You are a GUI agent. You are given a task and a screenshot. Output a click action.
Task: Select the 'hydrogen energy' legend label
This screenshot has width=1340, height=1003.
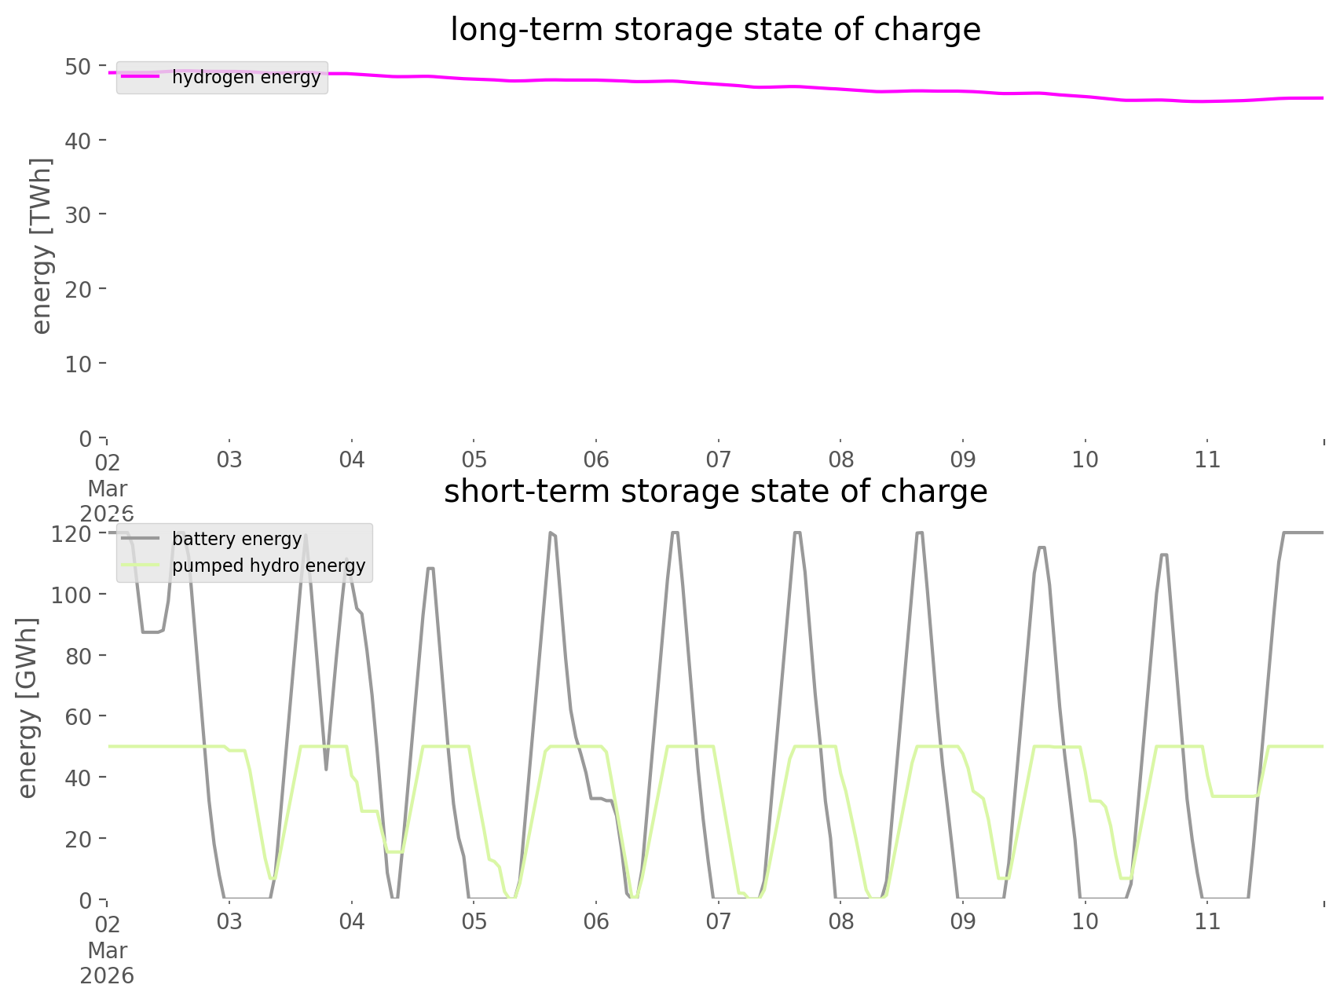246,77
